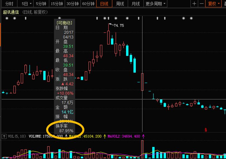Click the red S marker on chart
This screenshot has width=226, height=159.
coord(206,130)
